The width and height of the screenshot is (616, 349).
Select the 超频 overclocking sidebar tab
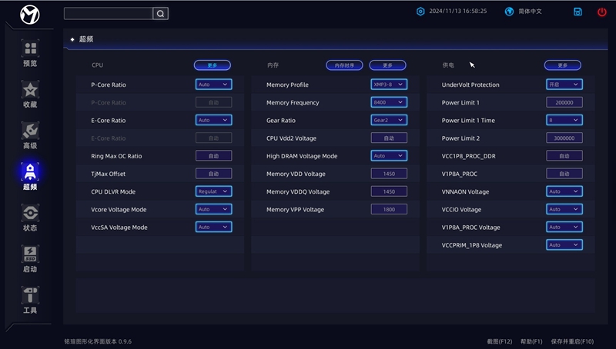(30, 176)
